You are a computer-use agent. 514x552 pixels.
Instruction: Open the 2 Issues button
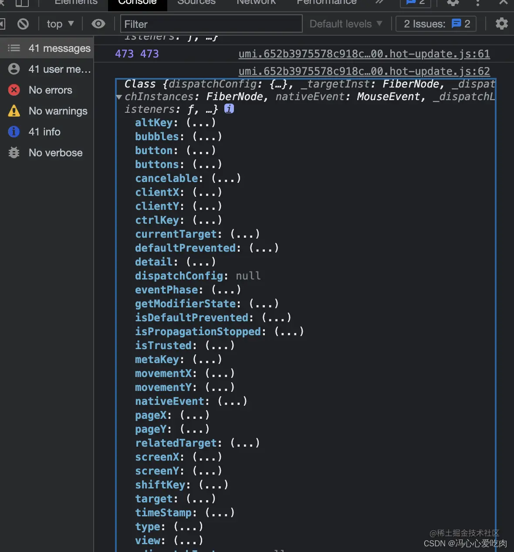(436, 24)
